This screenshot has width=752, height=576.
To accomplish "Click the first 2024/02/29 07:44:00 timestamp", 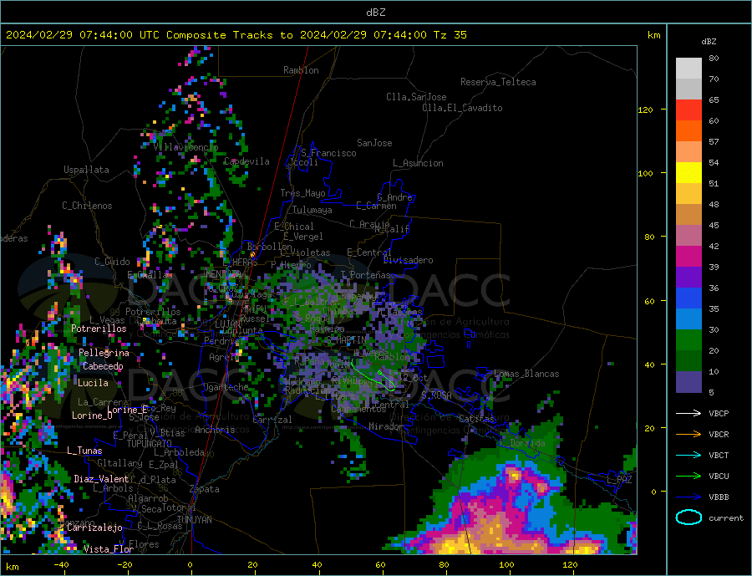I will [x=69, y=35].
